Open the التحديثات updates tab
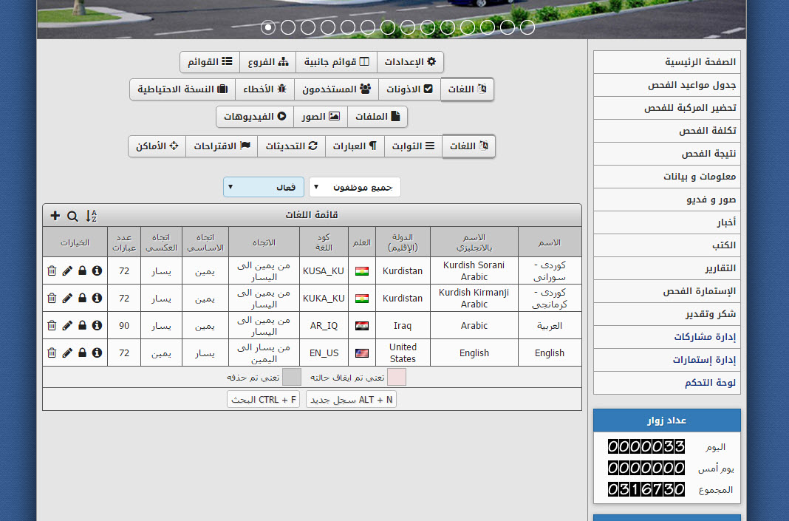 click(291, 146)
